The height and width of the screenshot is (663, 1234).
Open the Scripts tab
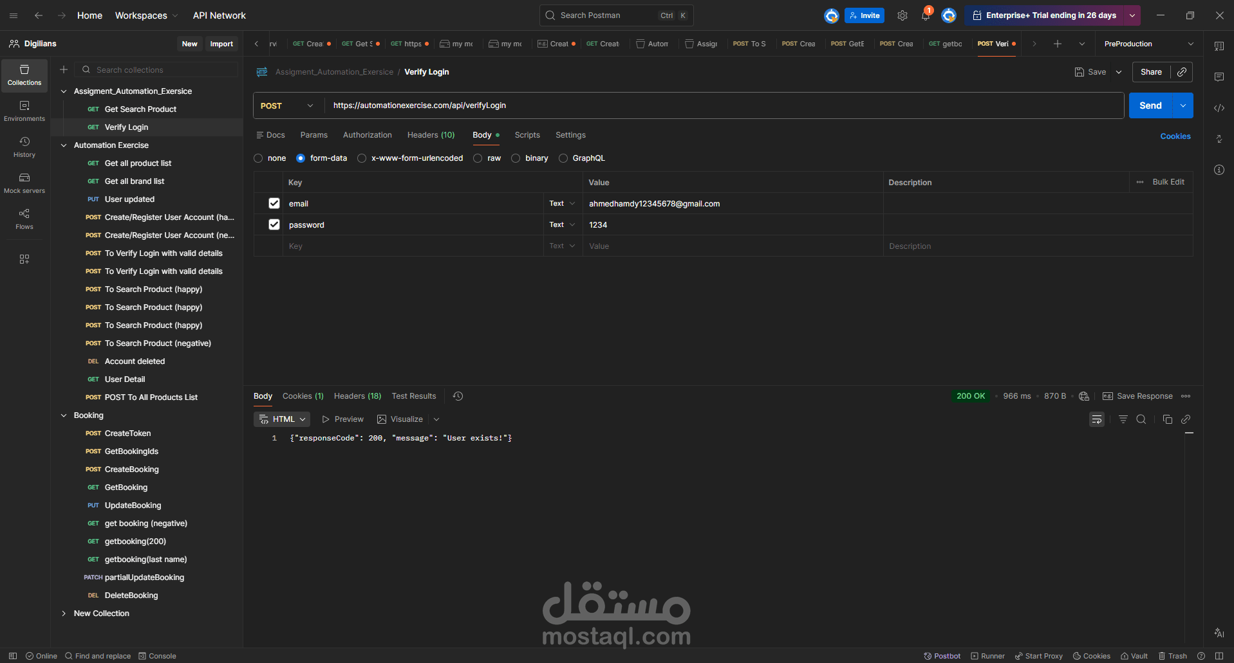(527, 135)
